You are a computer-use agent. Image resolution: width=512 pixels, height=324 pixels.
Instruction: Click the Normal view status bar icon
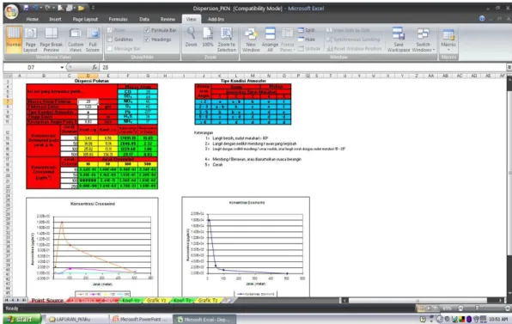[421, 309]
